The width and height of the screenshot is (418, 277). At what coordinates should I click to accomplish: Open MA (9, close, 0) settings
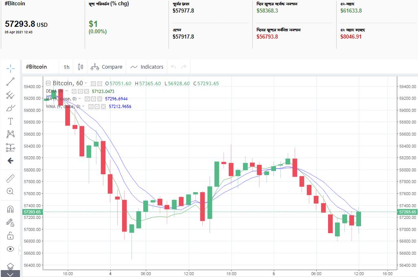point(93,99)
